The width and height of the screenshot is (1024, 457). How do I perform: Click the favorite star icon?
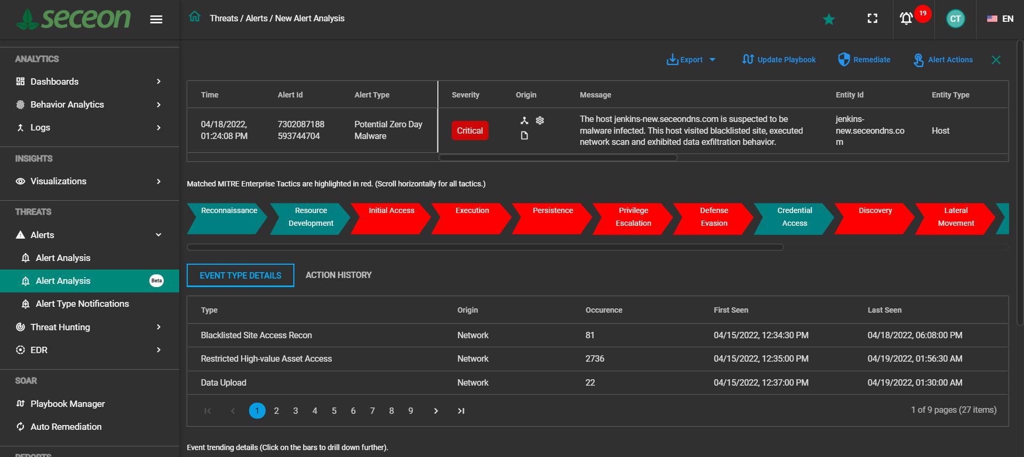tap(828, 20)
